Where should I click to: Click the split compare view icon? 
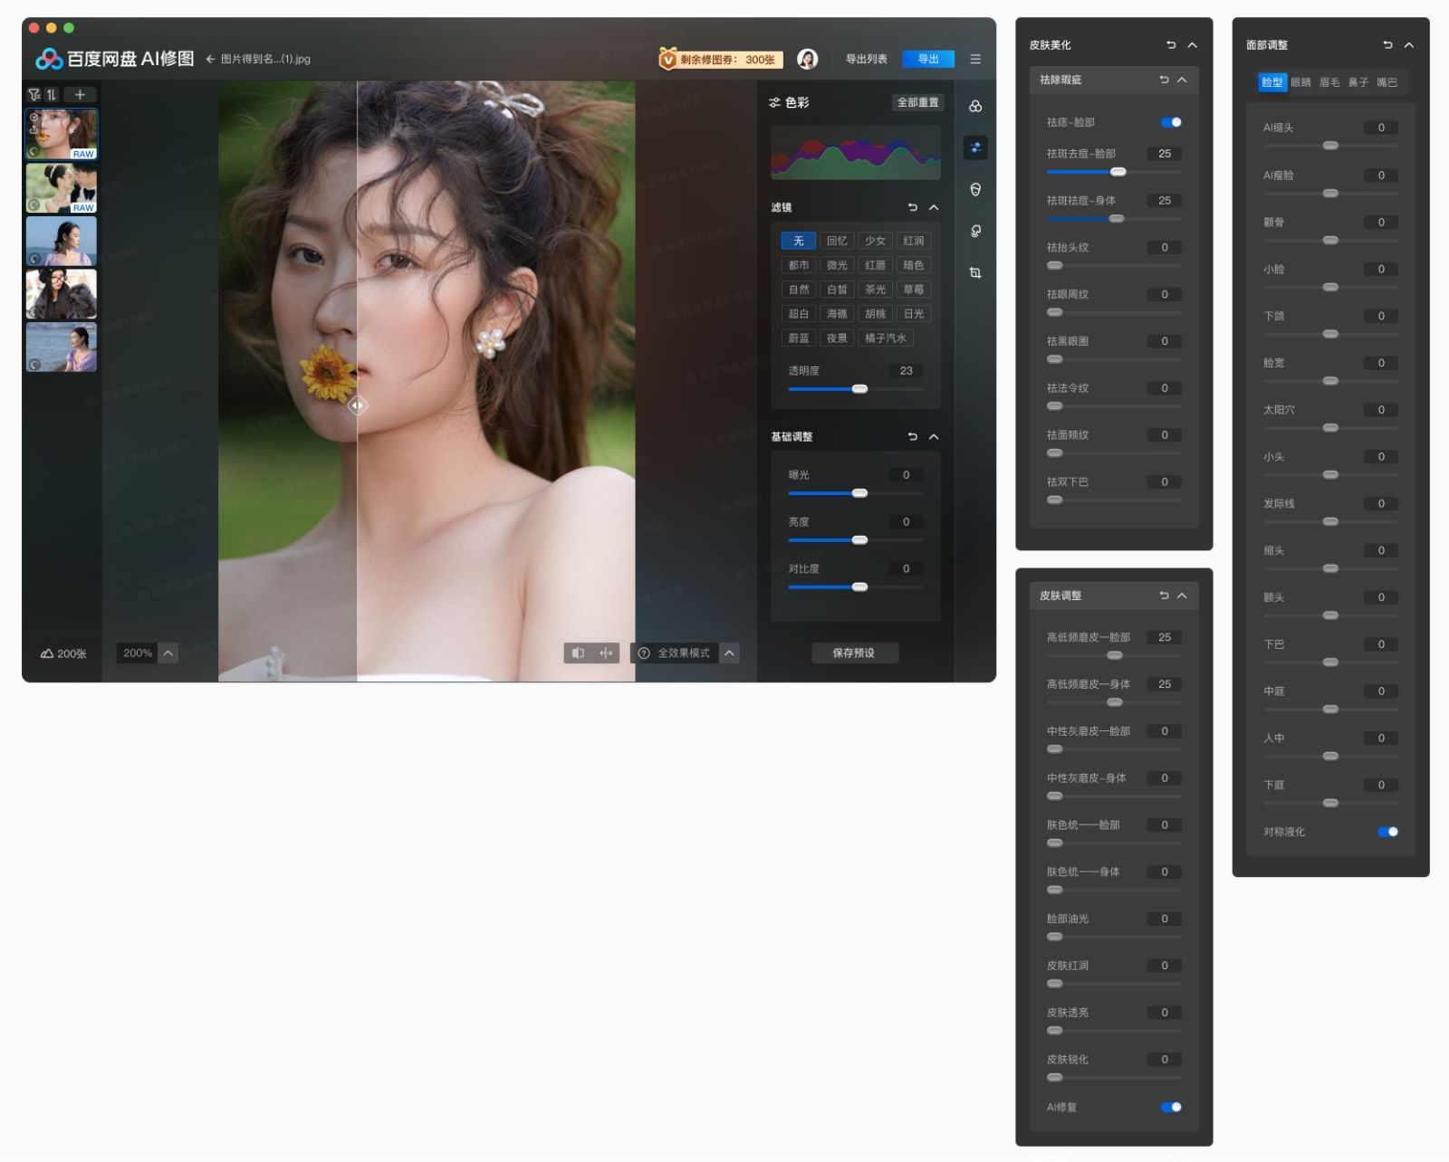point(578,652)
